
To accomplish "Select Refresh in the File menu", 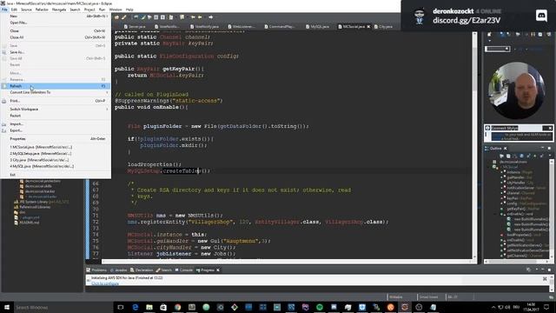I will pos(56,86).
